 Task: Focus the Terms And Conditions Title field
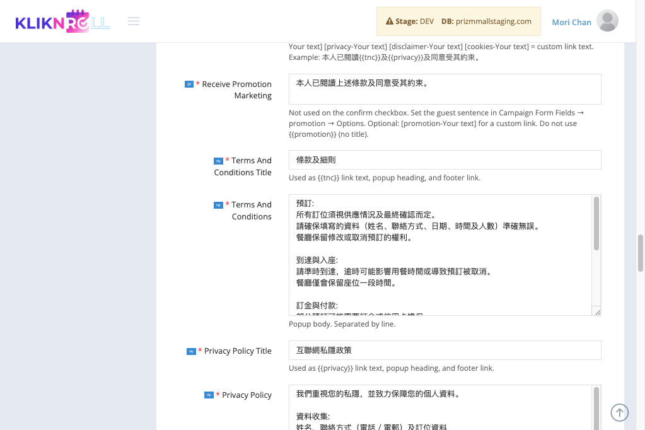click(x=445, y=160)
